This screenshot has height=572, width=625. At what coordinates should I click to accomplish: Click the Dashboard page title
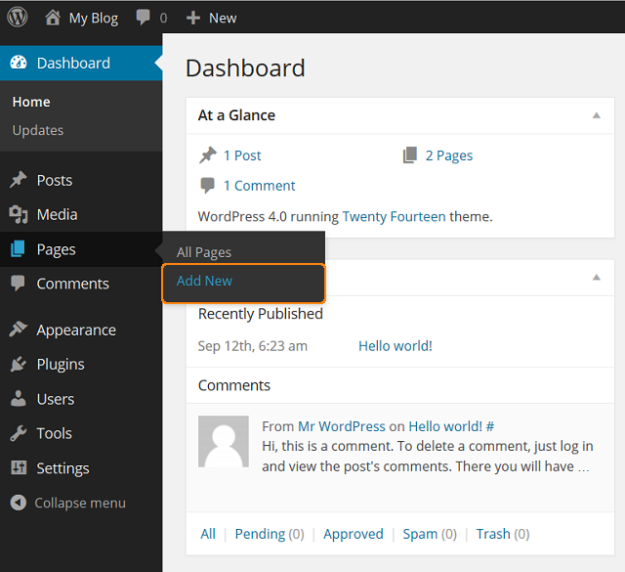coord(245,67)
